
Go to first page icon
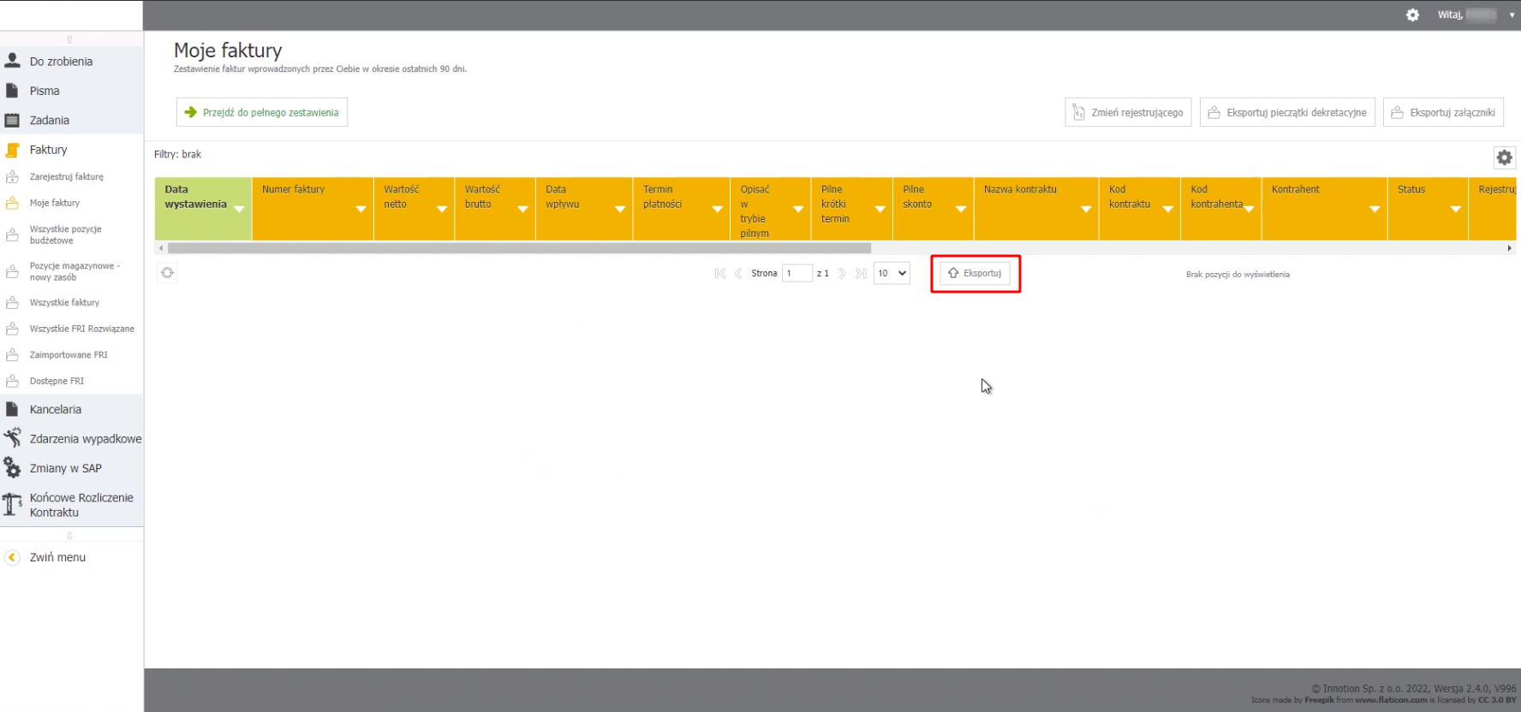tap(720, 274)
